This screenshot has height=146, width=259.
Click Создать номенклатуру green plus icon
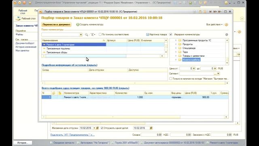78,24
